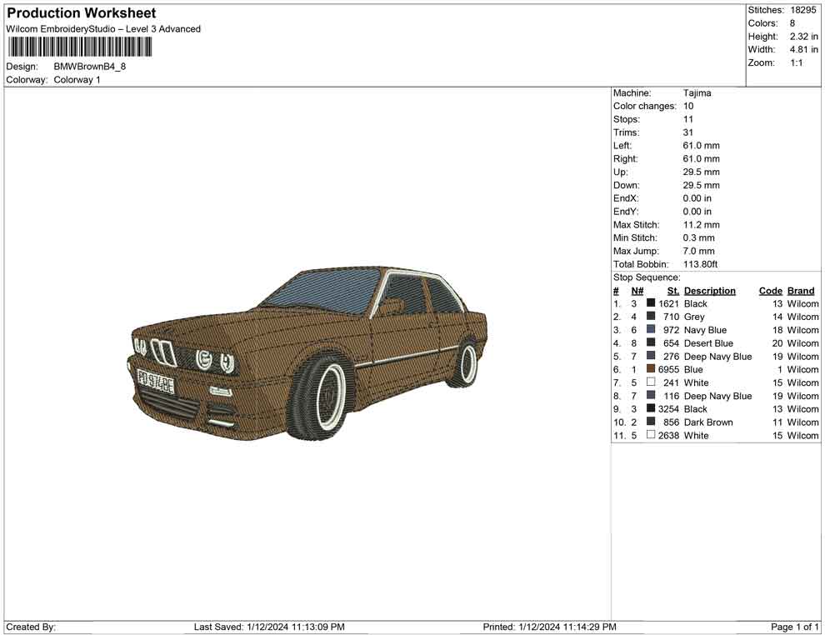Viewport: 825px width, 635px height.
Task: Click the St. column header
Action: click(x=673, y=291)
